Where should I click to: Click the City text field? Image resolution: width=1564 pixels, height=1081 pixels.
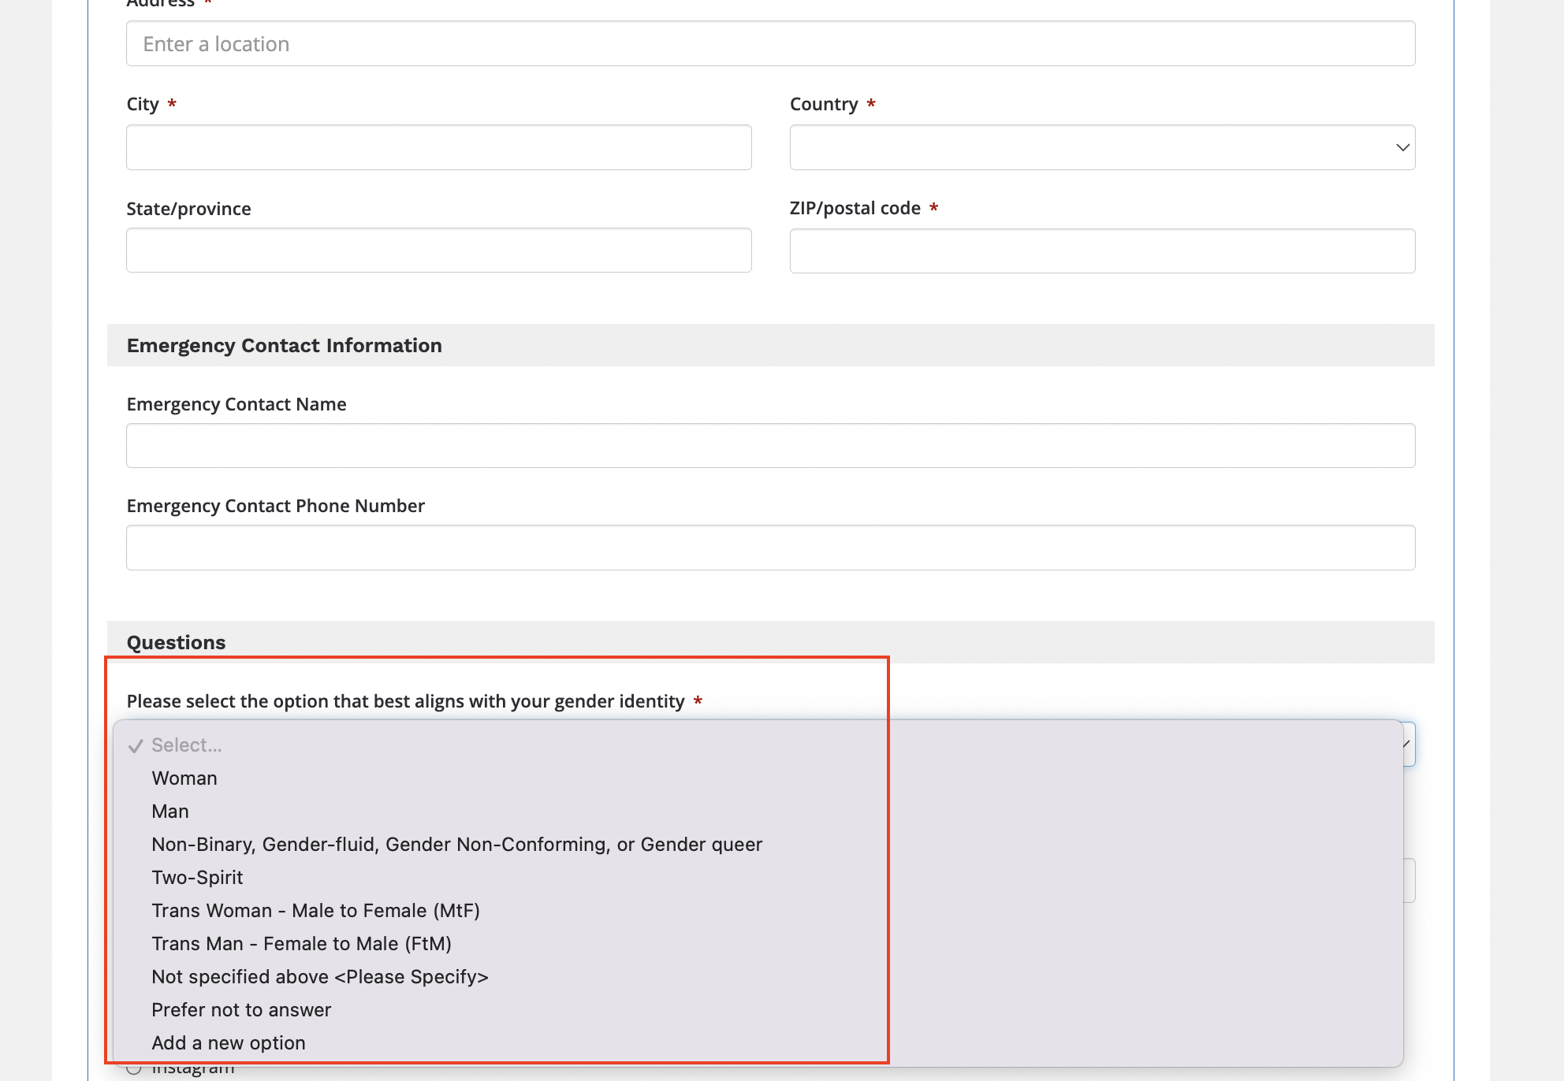click(x=438, y=147)
